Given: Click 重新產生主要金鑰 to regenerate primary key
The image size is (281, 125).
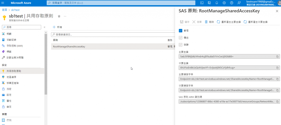Looking at the screenshot, I should click(229, 22).
